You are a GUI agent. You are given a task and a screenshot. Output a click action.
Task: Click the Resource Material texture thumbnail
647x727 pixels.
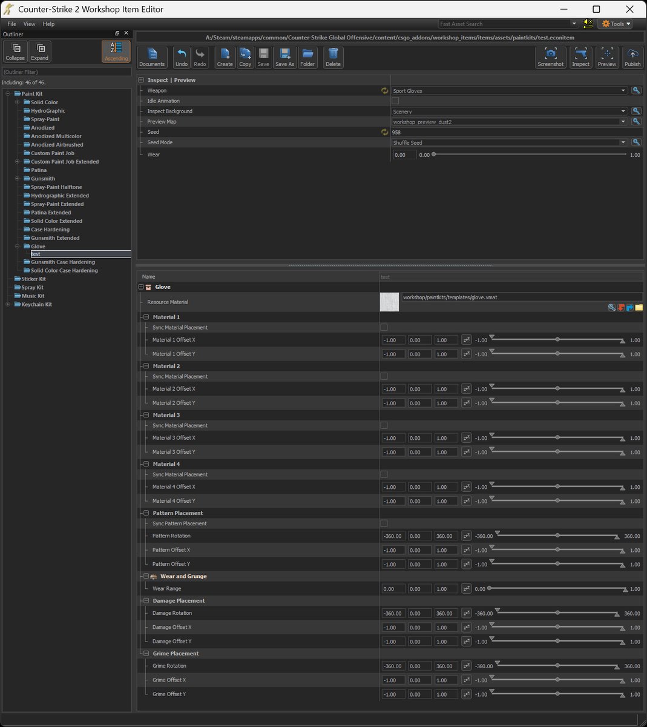coord(390,302)
